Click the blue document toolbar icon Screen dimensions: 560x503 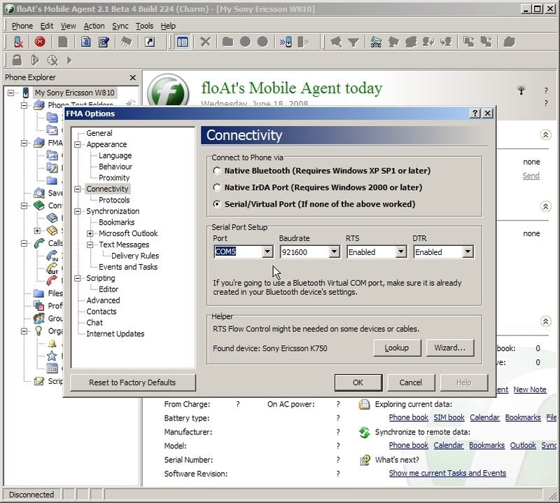[85, 42]
